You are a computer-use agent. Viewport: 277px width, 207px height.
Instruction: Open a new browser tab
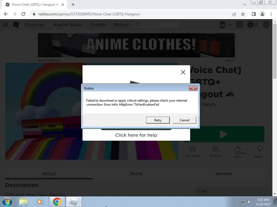pyautogui.click(x=73, y=5)
